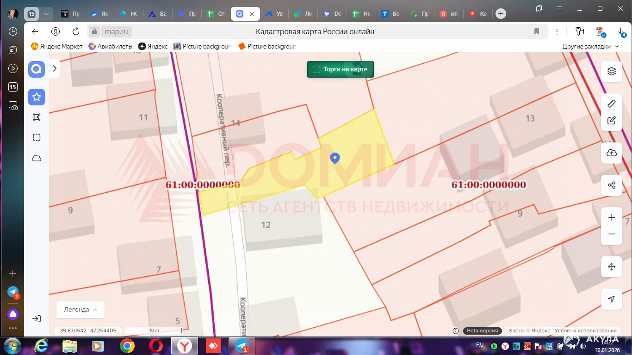Image resolution: width=632 pixels, height=355 pixels.
Task: Click the cloud upload icon
Action: (611, 153)
